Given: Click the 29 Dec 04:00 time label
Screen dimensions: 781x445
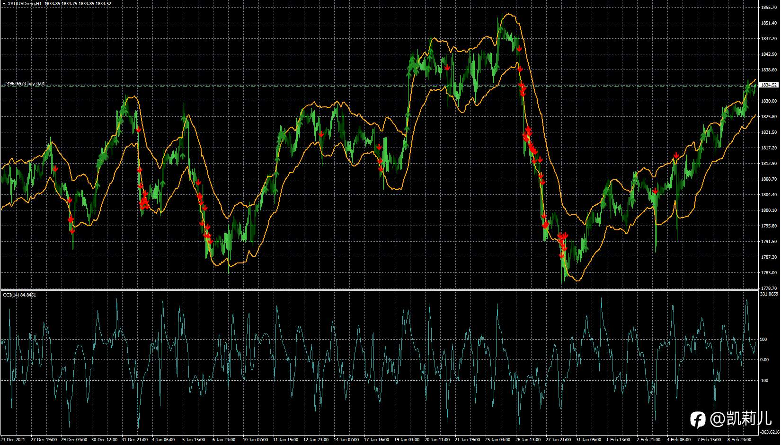Looking at the screenshot, I should tap(74, 440).
